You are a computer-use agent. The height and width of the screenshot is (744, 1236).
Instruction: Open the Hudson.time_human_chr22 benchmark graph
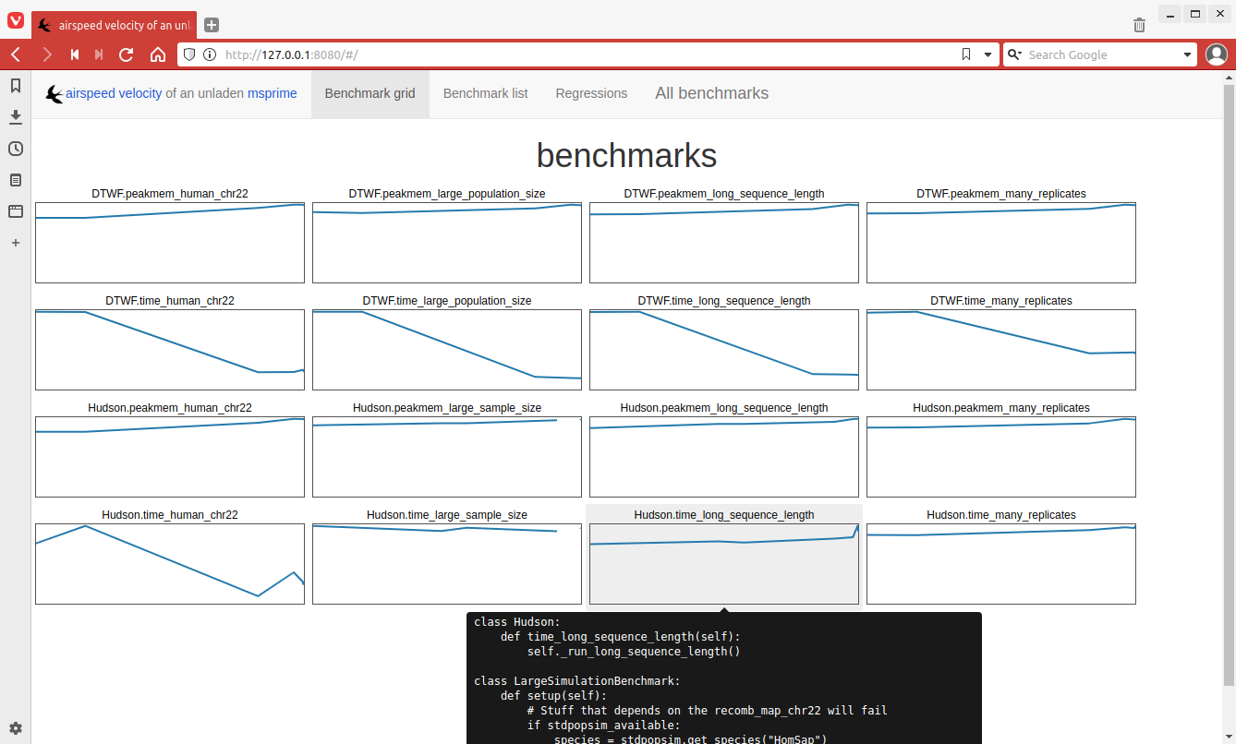169,563
